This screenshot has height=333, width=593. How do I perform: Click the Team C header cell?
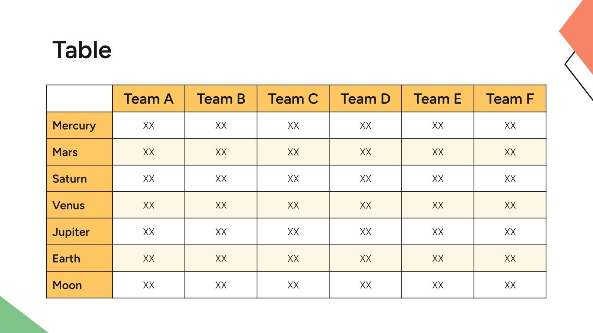coord(293,99)
